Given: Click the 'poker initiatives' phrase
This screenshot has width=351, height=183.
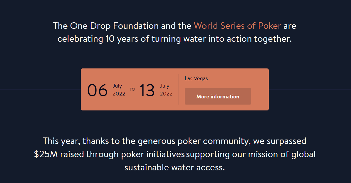Looking at the screenshot, I should tap(153, 154).
